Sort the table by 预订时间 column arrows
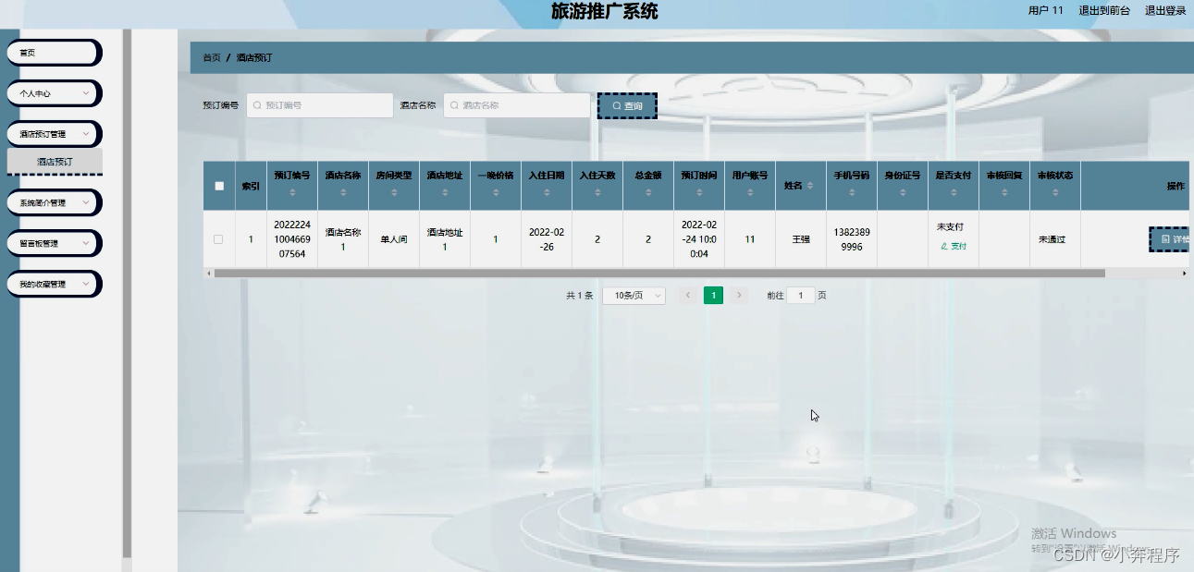This screenshot has height=572, width=1194. (x=699, y=192)
